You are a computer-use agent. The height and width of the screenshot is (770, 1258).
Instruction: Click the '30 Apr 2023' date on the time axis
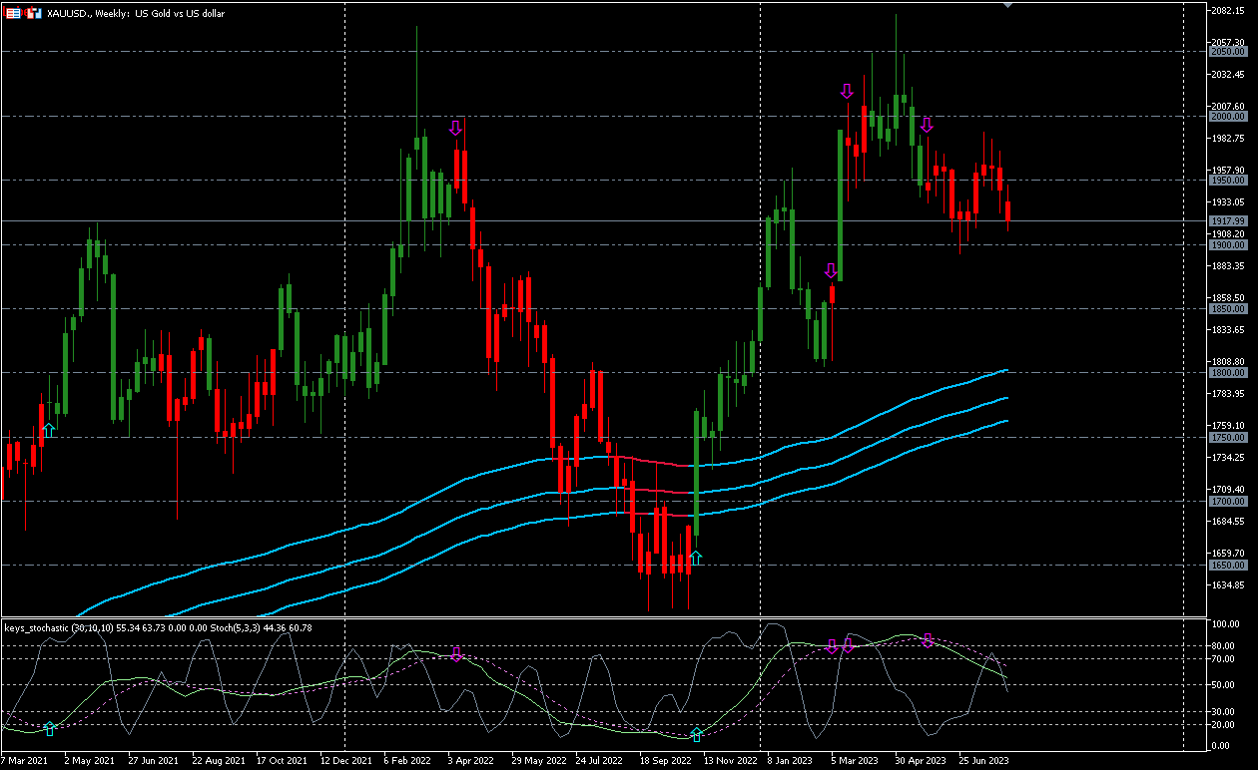pyautogui.click(x=920, y=761)
